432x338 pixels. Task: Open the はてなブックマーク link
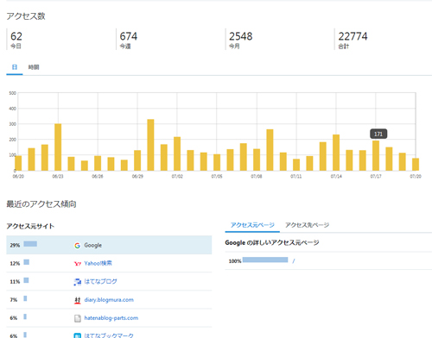[x=109, y=335]
